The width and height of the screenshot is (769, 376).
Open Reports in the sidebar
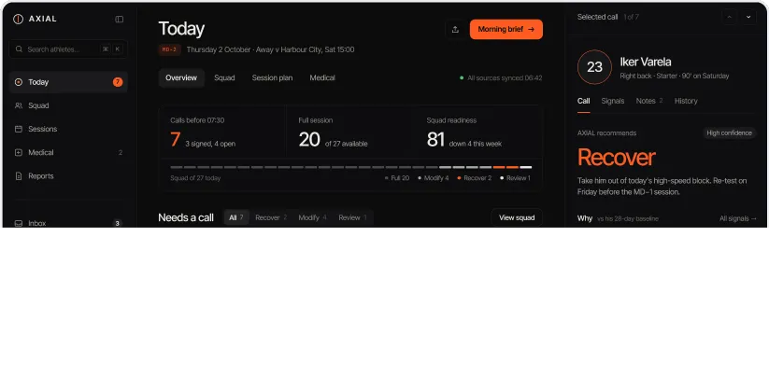68,175
